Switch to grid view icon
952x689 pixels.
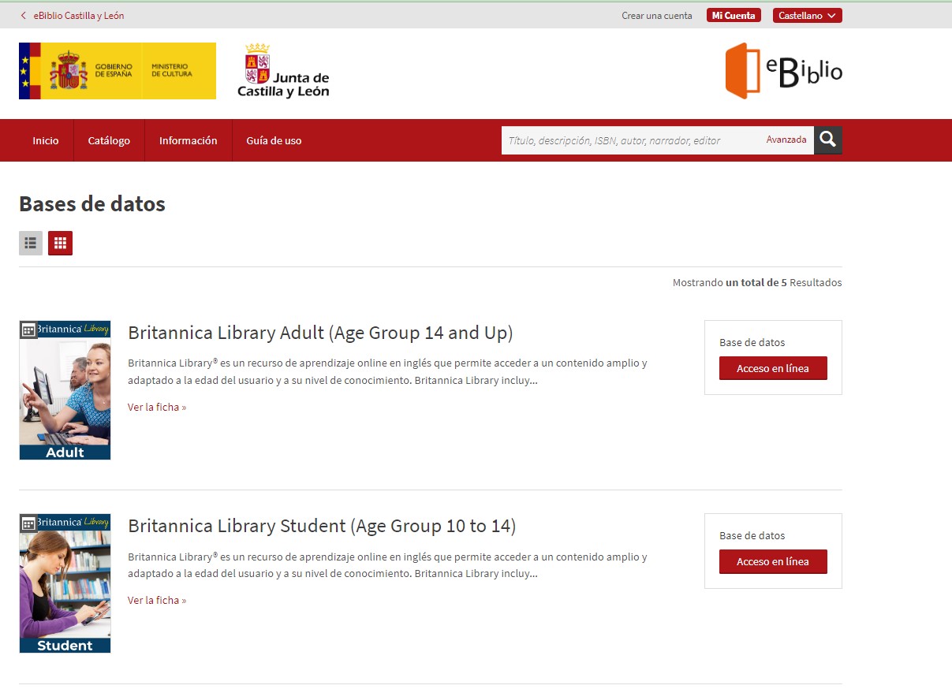pos(60,244)
